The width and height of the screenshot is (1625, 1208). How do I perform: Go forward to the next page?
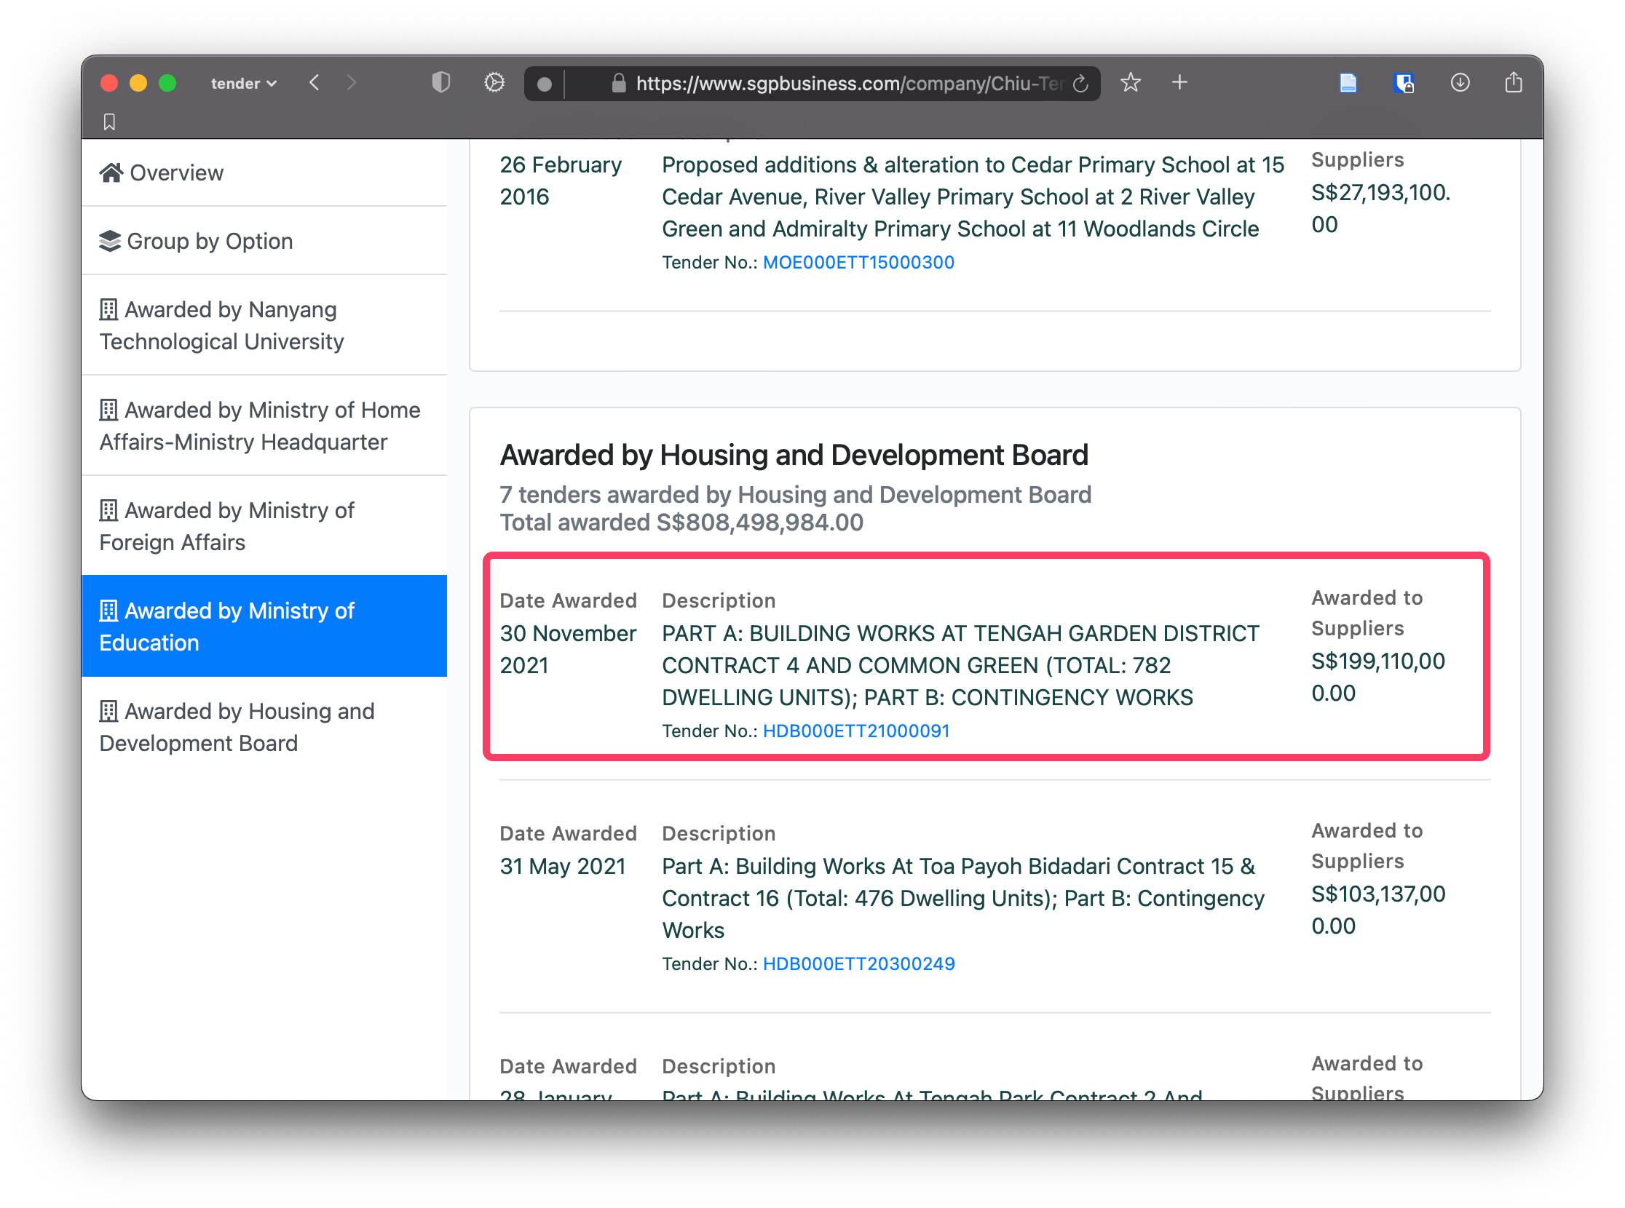[352, 83]
